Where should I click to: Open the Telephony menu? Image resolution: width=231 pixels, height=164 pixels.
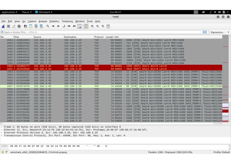click(67, 21)
